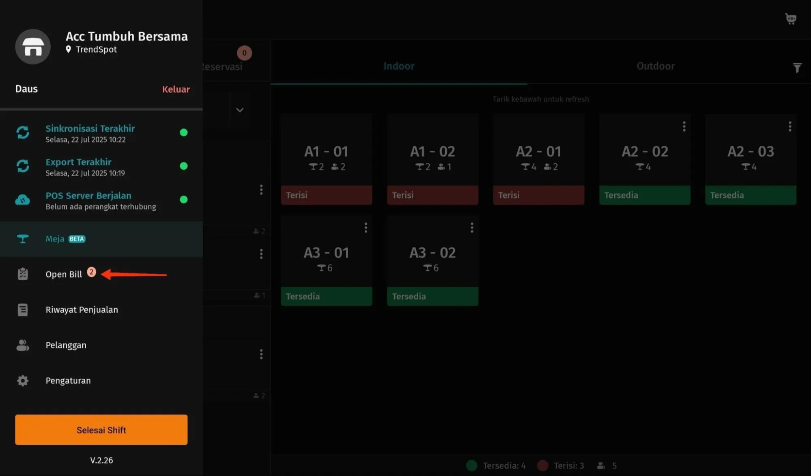Screen dimensions: 811x476
Task: Expand the chevron dropdown beside Reservasi panel
Action: tap(240, 110)
